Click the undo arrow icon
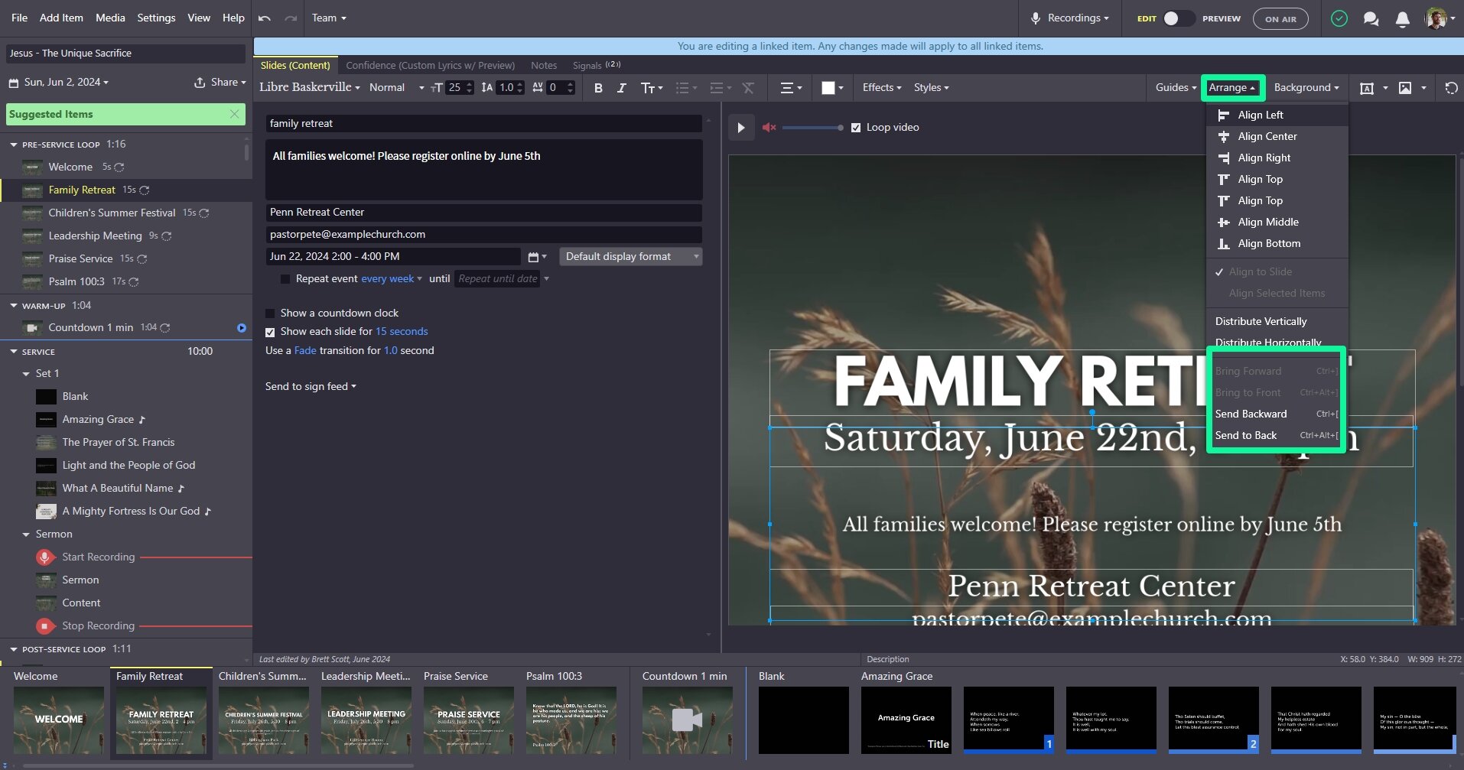This screenshot has height=770, width=1464. [x=265, y=18]
